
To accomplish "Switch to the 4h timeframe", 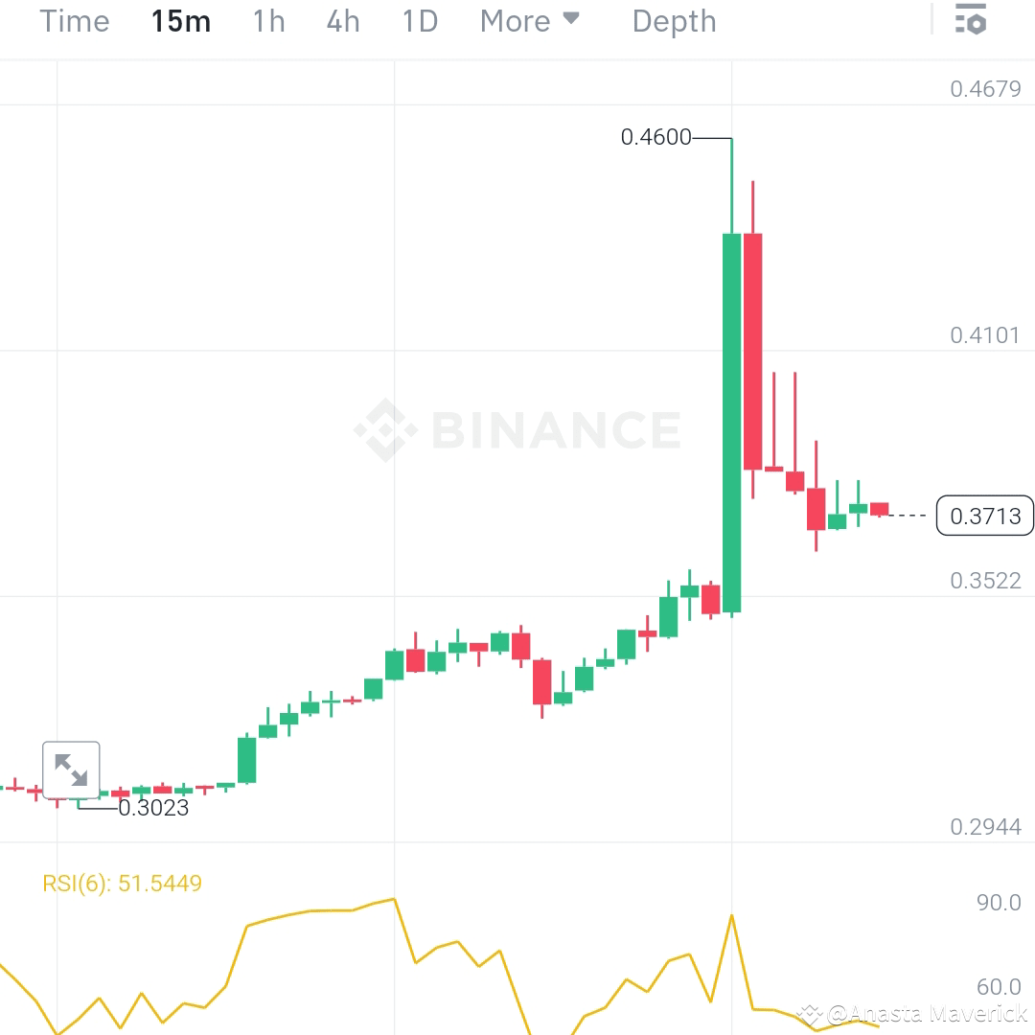I will pos(342,20).
